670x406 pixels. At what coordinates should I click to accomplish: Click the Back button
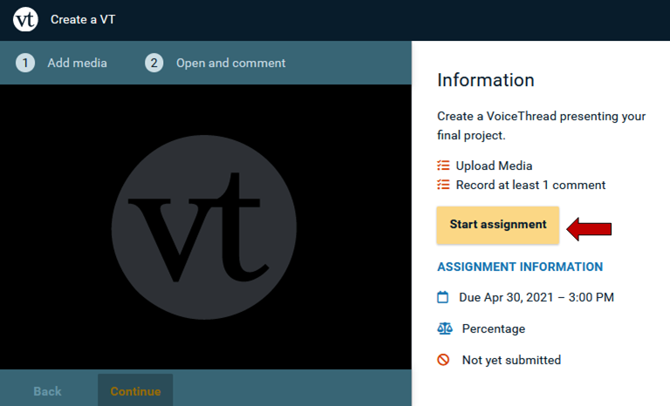click(x=47, y=391)
